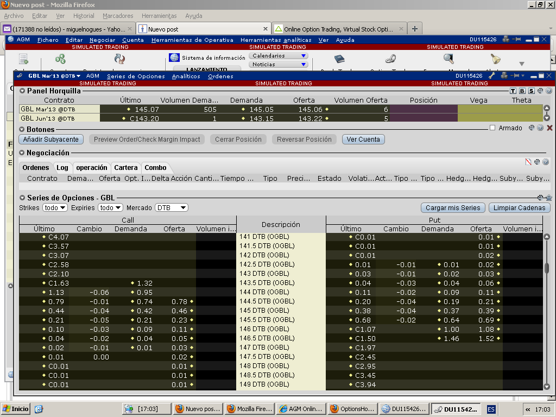Collapse the Botones section
This screenshot has height=417, width=556.
(22, 129)
